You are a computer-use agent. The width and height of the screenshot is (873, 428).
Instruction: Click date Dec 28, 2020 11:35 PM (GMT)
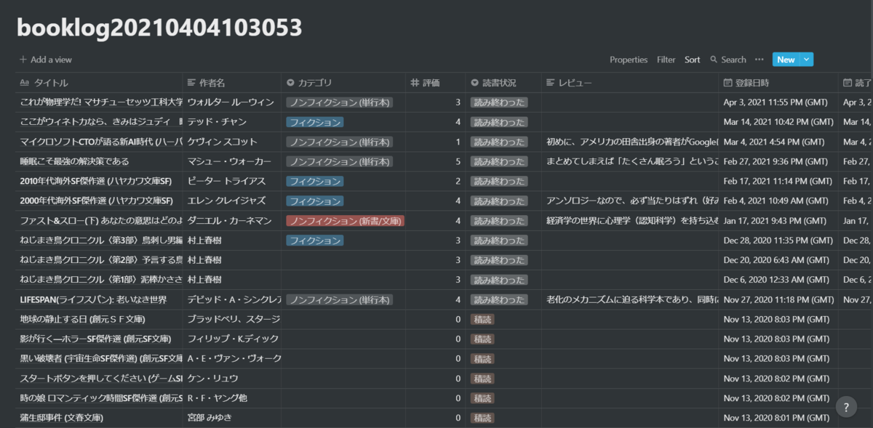click(778, 240)
